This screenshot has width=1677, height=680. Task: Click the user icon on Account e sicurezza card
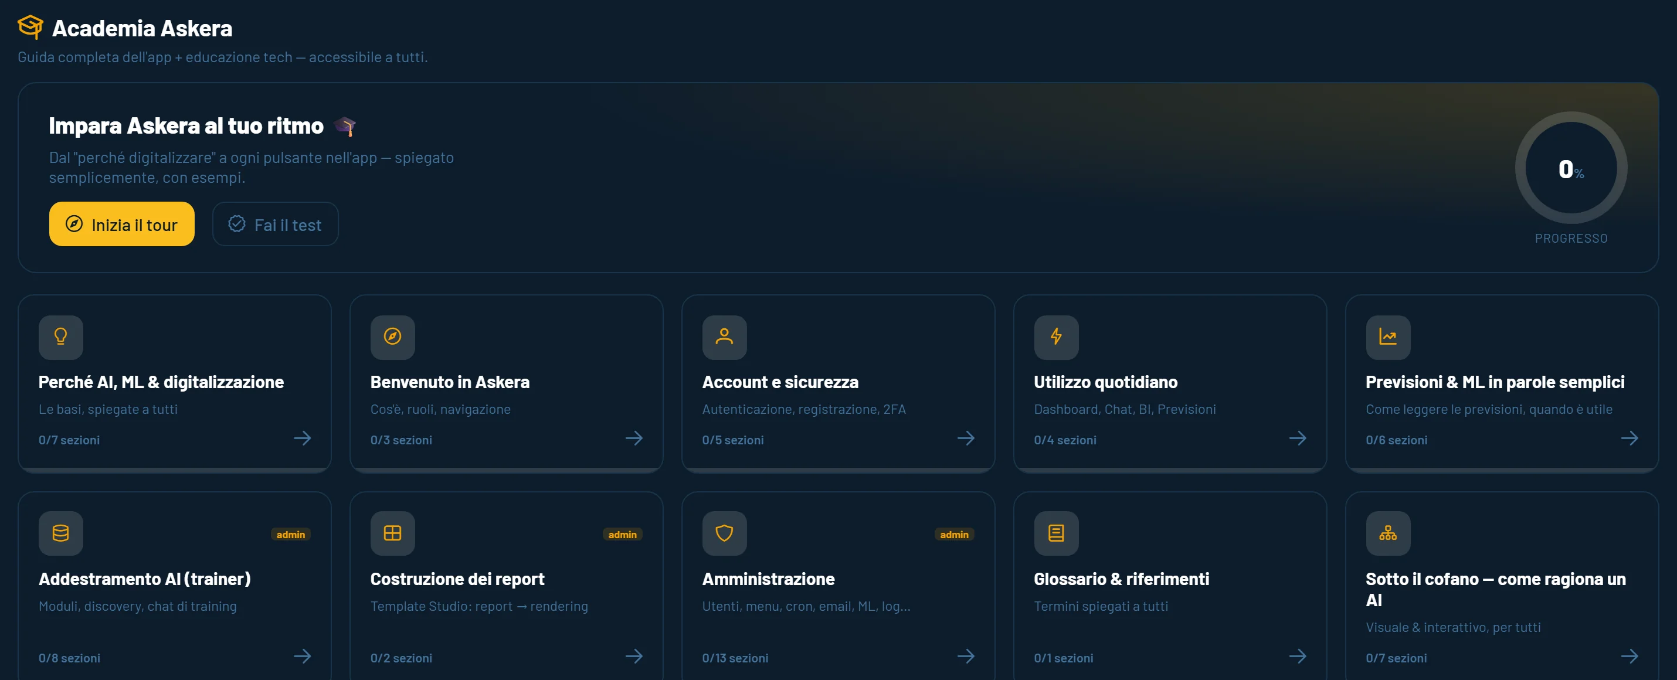coord(725,337)
